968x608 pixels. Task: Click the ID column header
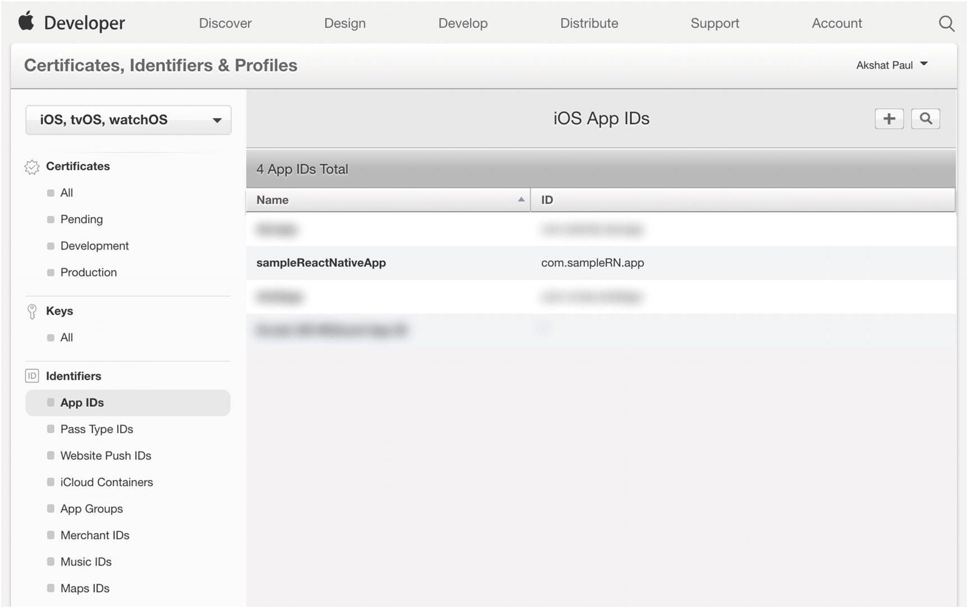click(x=547, y=200)
